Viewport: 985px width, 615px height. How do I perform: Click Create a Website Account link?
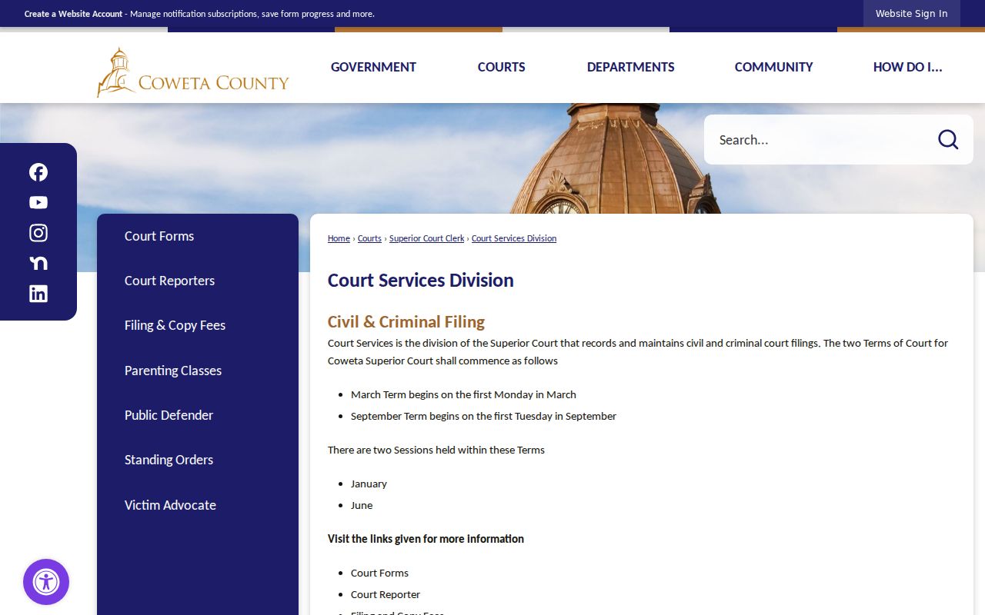tap(74, 14)
